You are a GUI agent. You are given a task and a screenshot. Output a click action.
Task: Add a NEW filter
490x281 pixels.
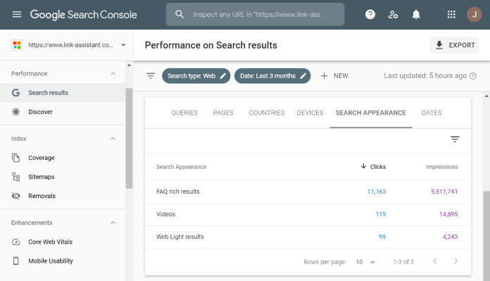[334, 76]
